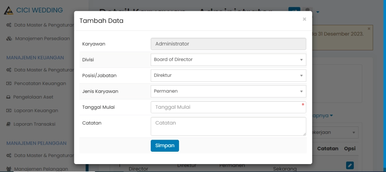Viewport: 386px width, 172px height.
Task: Click inside the Catatan text area
Action: click(x=228, y=126)
